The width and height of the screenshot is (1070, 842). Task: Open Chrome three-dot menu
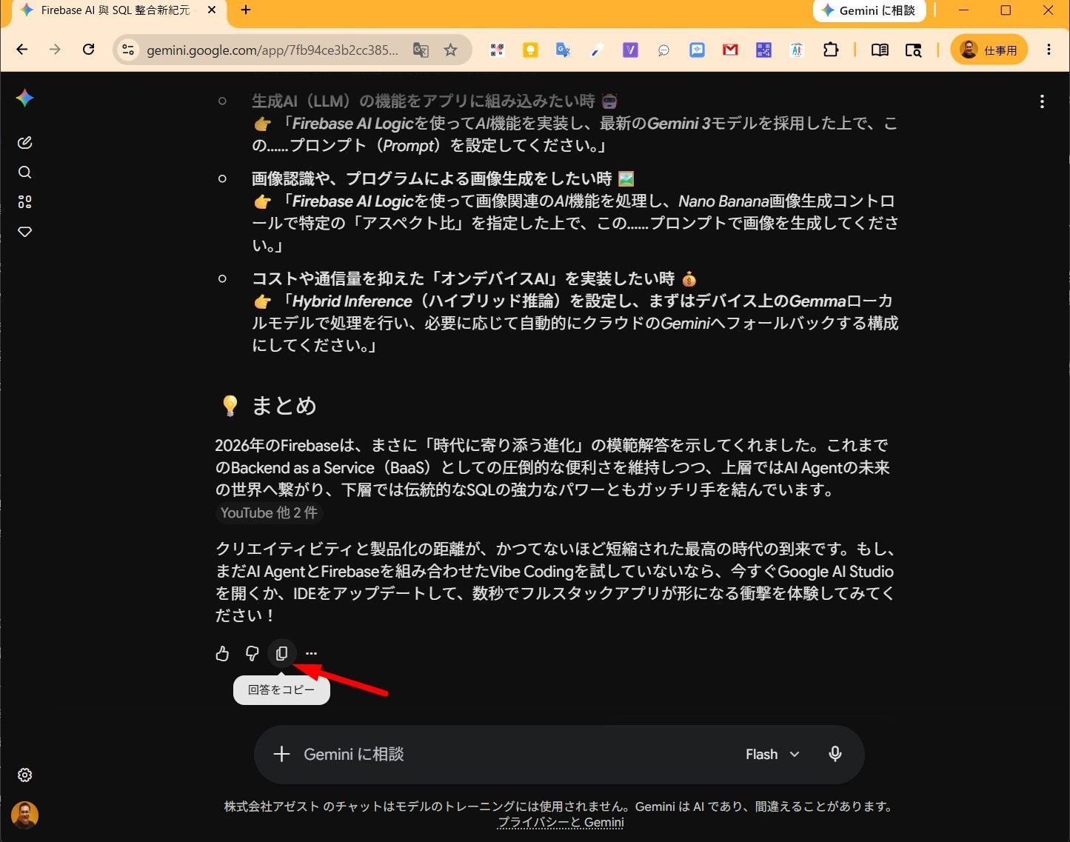click(1049, 50)
